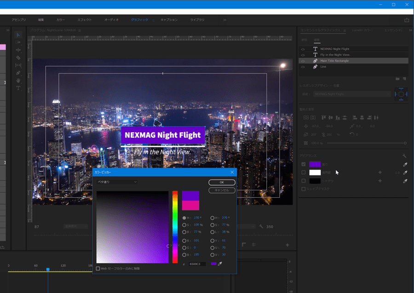Open the Appearance wrench settings icon
Image resolution: width=414 pixels, height=293 pixels.
tap(404, 156)
